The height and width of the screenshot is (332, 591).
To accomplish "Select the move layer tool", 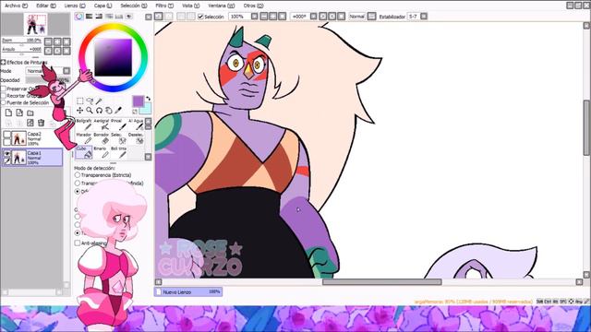I will point(80,111).
